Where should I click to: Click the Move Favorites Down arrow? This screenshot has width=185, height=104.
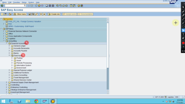point(41,14)
